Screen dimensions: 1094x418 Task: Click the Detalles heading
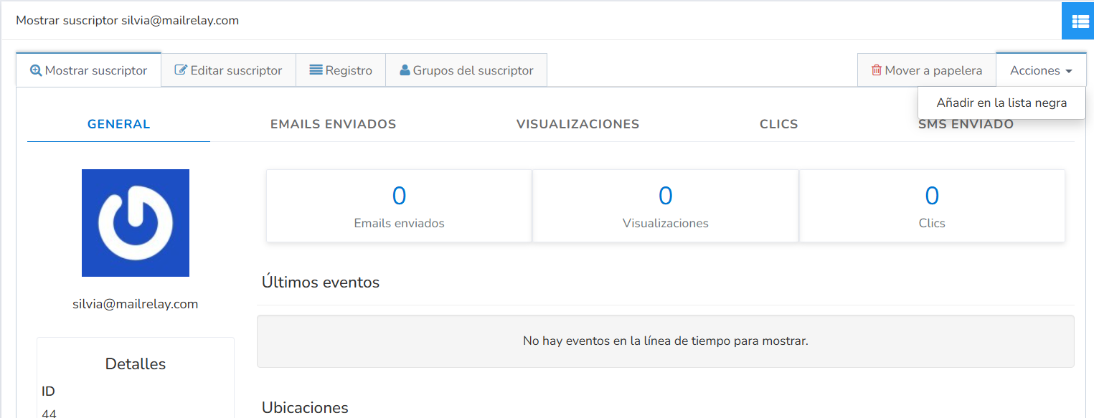pos(136,364)
